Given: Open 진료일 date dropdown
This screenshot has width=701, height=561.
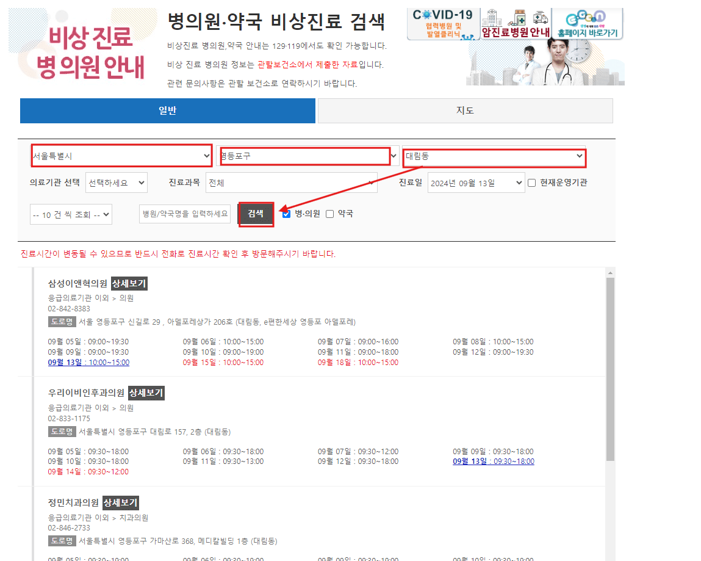Looking at the screenshot, I should click(476, 183).
